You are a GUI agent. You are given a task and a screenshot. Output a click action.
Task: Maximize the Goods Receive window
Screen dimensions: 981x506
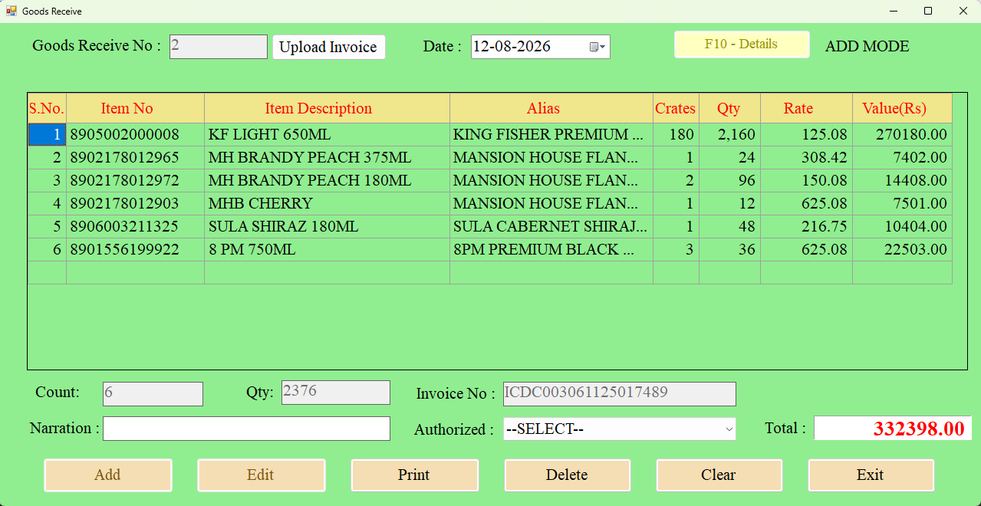928,11
